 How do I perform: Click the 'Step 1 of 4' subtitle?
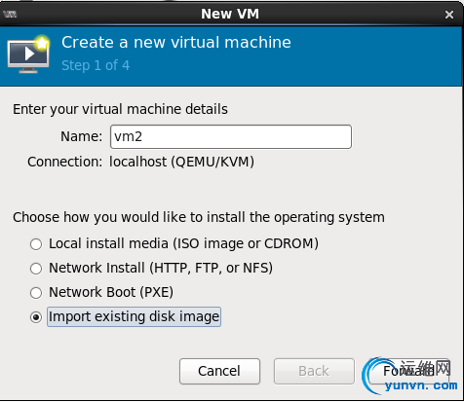(96, 65)
